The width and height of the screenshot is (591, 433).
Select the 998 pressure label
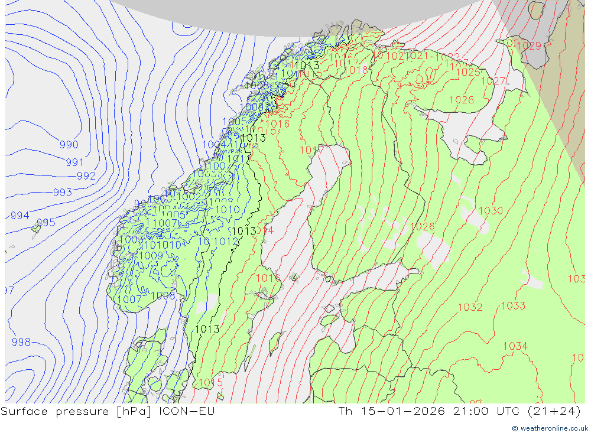tap(21, 342)
